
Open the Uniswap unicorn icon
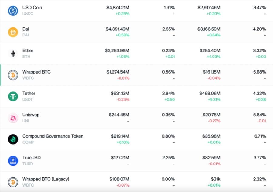pyautogui.click(x=13, y=118)
